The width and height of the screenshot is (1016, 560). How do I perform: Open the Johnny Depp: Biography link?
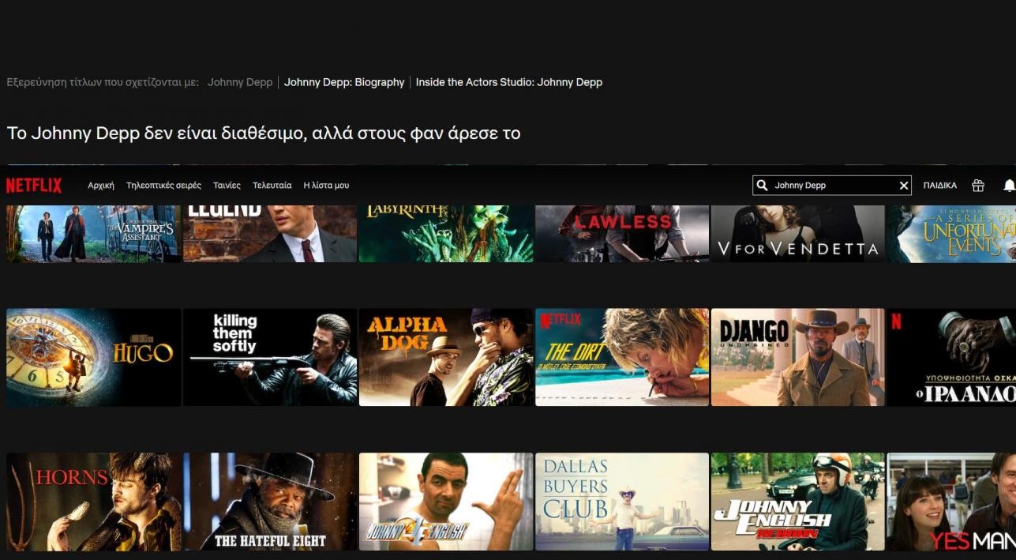tap(344, 82)
